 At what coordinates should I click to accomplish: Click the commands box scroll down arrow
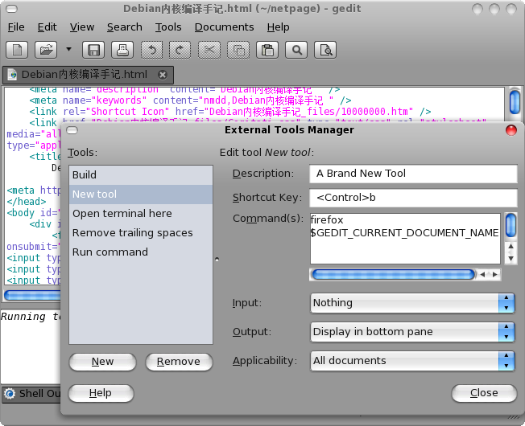511,258
